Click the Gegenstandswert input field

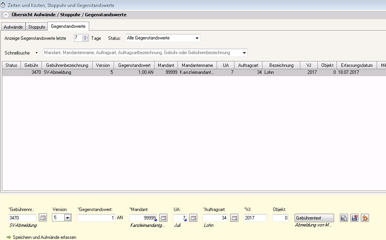[x=96, y=218]
